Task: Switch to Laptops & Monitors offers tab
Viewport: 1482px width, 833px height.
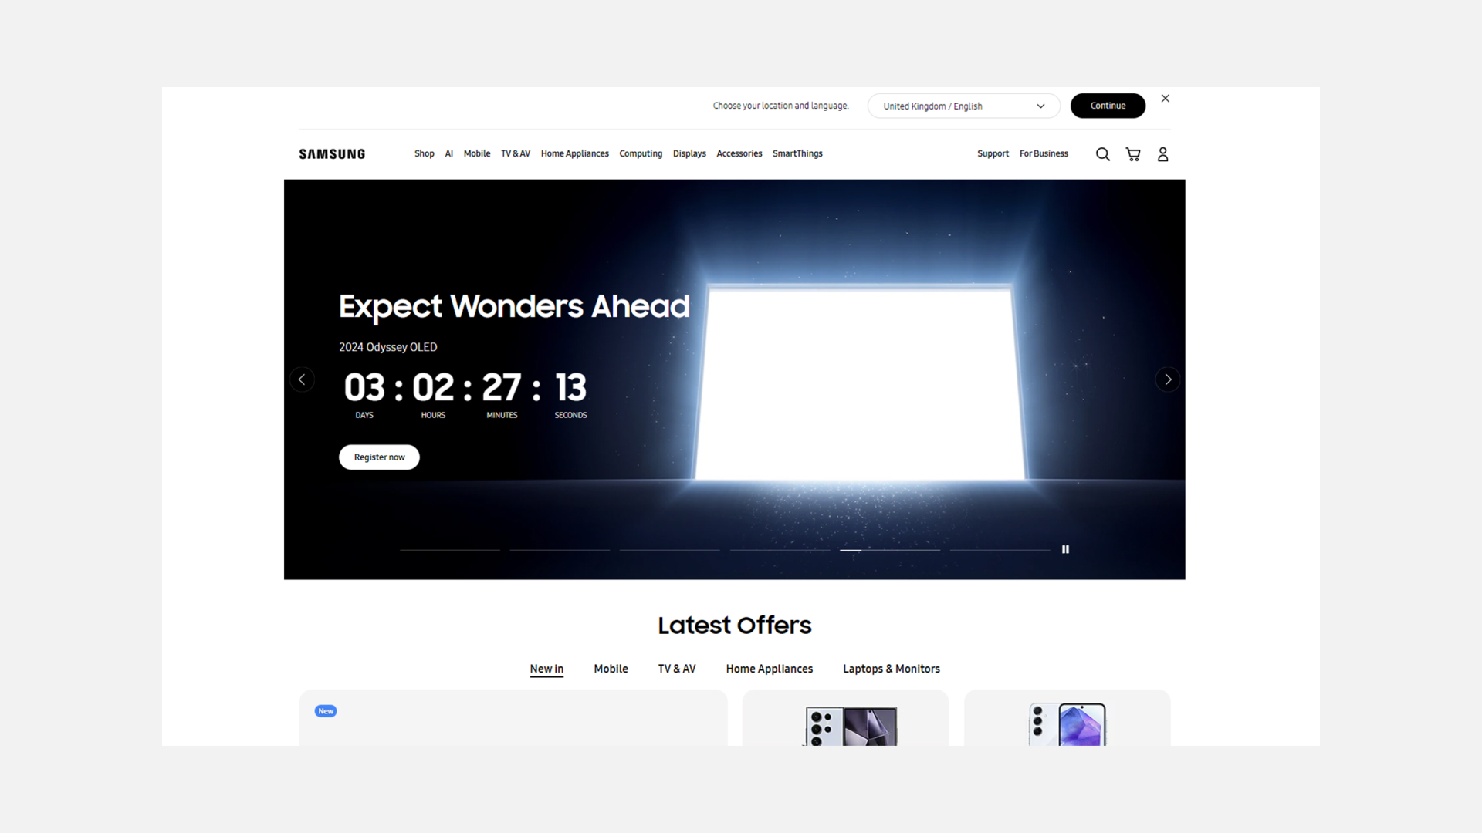Action: tap(891, 669)
